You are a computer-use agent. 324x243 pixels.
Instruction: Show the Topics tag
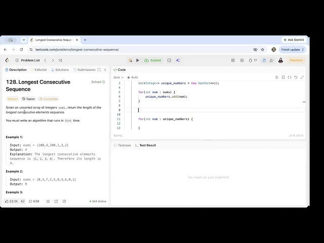(x=28, y=99)
